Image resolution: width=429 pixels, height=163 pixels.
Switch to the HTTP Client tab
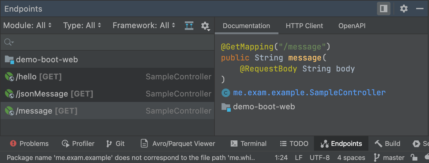[x=304, y=26]
